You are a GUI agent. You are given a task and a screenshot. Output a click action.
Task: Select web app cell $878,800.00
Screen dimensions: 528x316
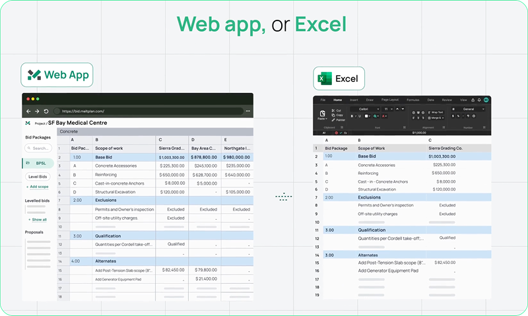click(x=204, y=157)
